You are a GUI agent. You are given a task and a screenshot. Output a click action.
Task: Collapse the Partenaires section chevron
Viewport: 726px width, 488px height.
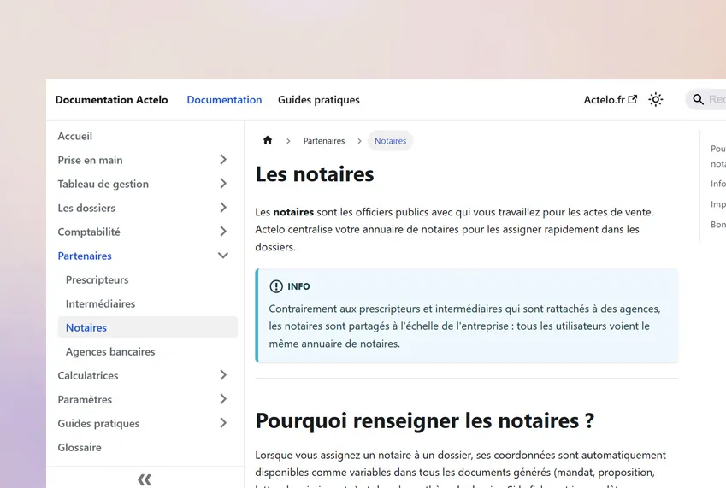click(223, 256)
